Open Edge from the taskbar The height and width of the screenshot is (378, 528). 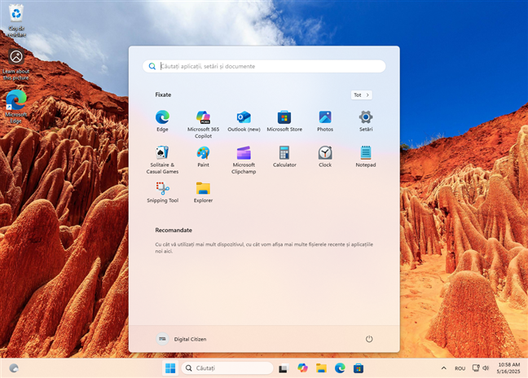(x=340, y=368)
